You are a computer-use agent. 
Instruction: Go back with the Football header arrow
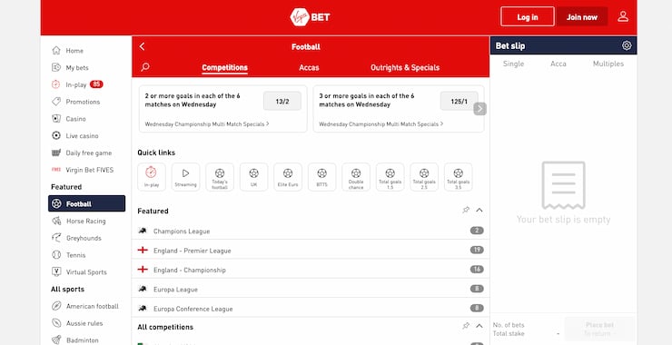[x=143, y=46]
